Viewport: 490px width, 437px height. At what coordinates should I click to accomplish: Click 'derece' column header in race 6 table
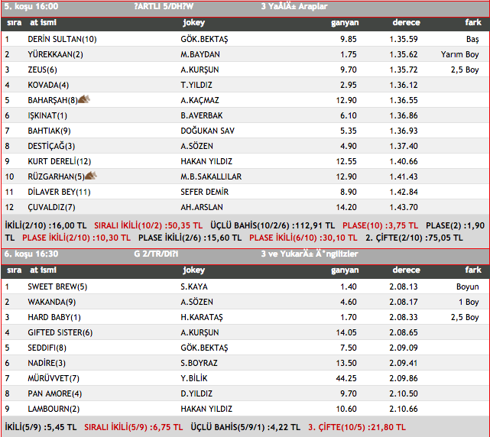(x=406, y=270)
